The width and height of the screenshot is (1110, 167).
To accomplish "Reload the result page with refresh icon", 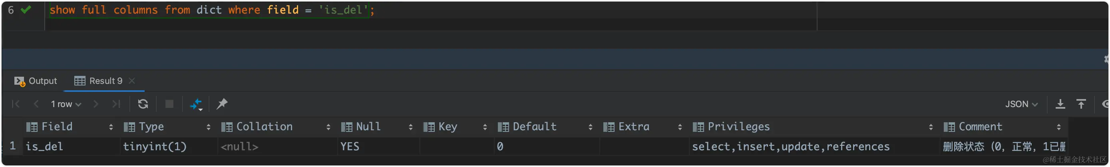I will click(143, 104).
